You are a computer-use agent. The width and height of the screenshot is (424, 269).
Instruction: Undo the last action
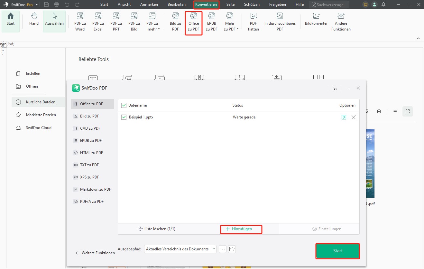click(67, 4)
